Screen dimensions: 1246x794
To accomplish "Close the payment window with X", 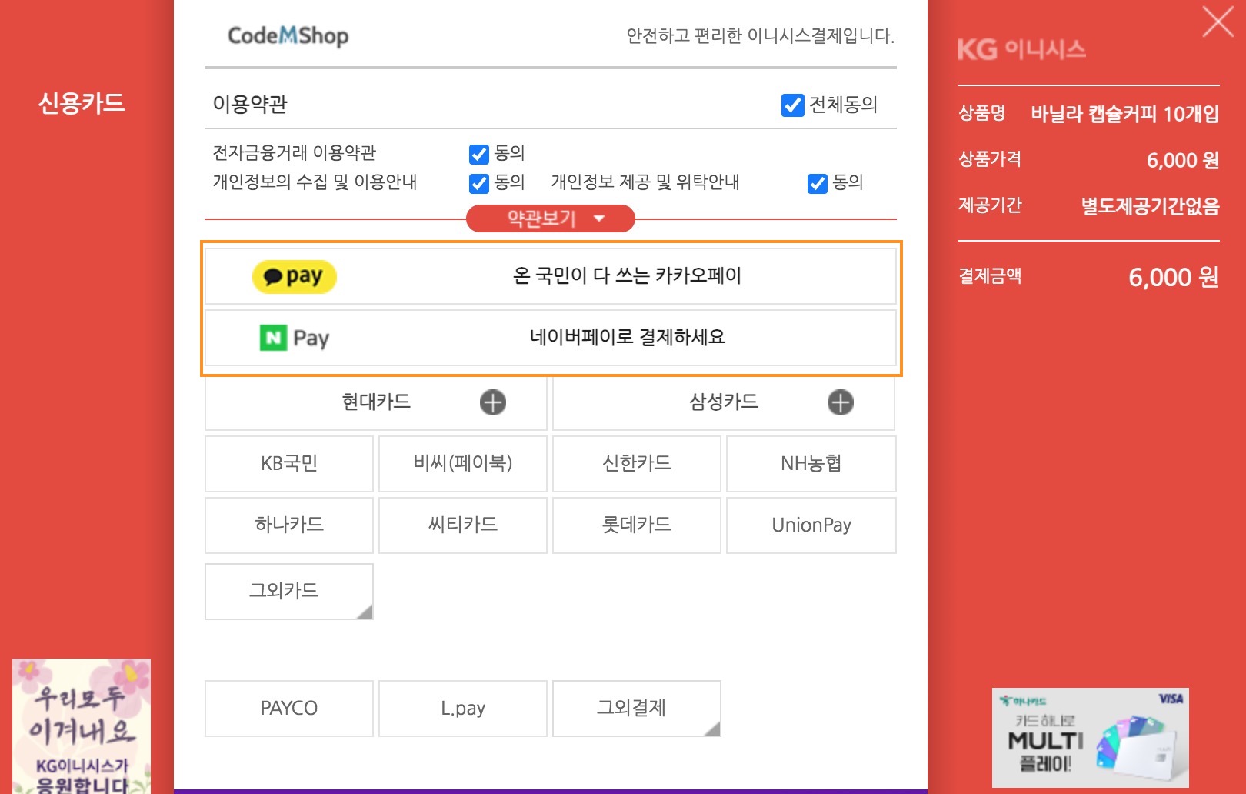I will [1218, 22].
